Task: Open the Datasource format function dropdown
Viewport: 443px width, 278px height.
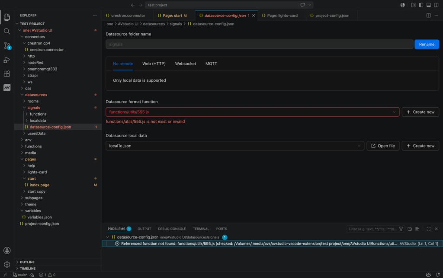Action: click(252, 112)
